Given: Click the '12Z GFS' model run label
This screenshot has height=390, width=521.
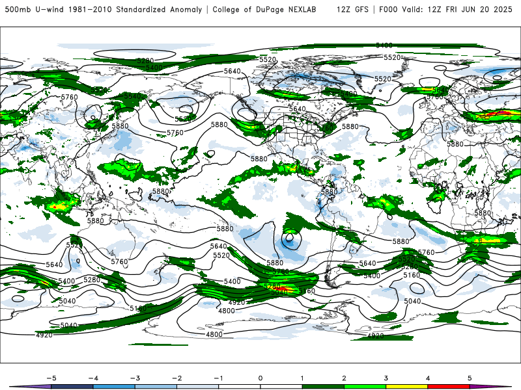Looking at the screenshot, I should coord(352,9).
